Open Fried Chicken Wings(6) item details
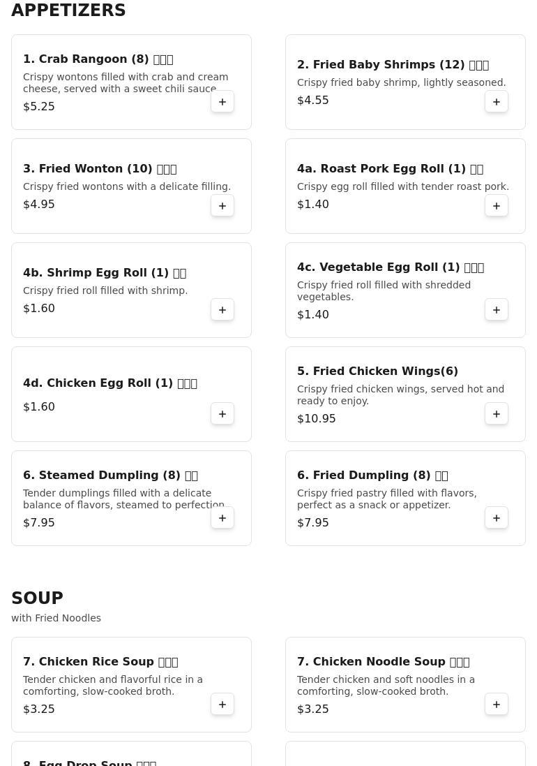Screen dimensions: 537x766 point(377,371)
